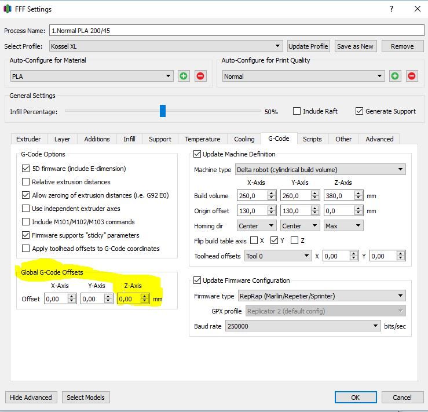Screen dimensions: 428x412
Task: Switch to the Extruder tab
Action: point(28,139)
